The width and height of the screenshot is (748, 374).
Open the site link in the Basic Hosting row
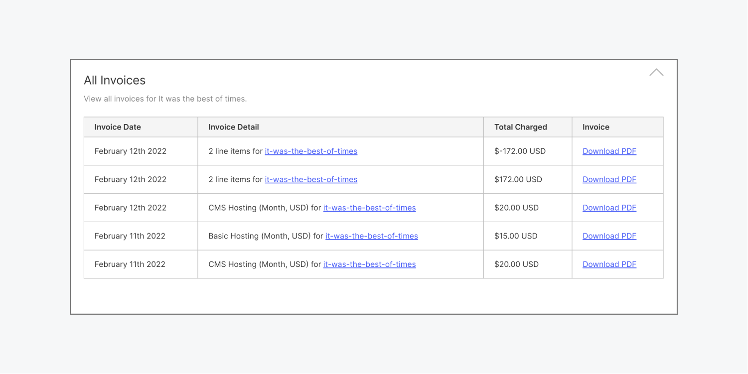click(x=371, y=236)
